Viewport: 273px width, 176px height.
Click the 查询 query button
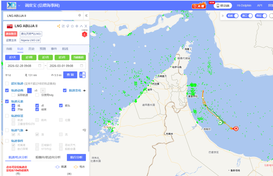(70, 75)
